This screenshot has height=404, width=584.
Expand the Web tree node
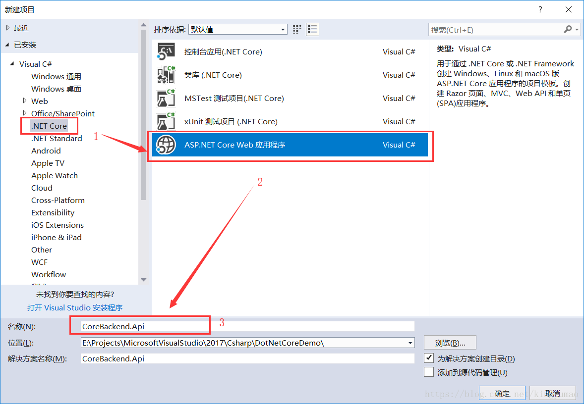(x=25, y=101)
